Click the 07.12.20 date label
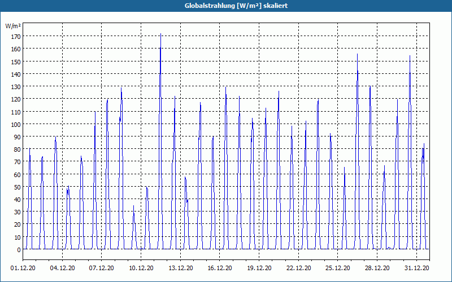Image resolution: width=452 pixels, height=282 pixels. [x=102, y=268]
